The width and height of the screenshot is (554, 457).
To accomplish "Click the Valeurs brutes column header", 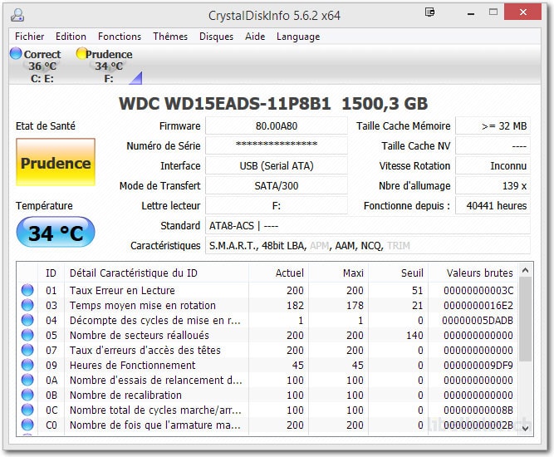I will coord(473,273).
